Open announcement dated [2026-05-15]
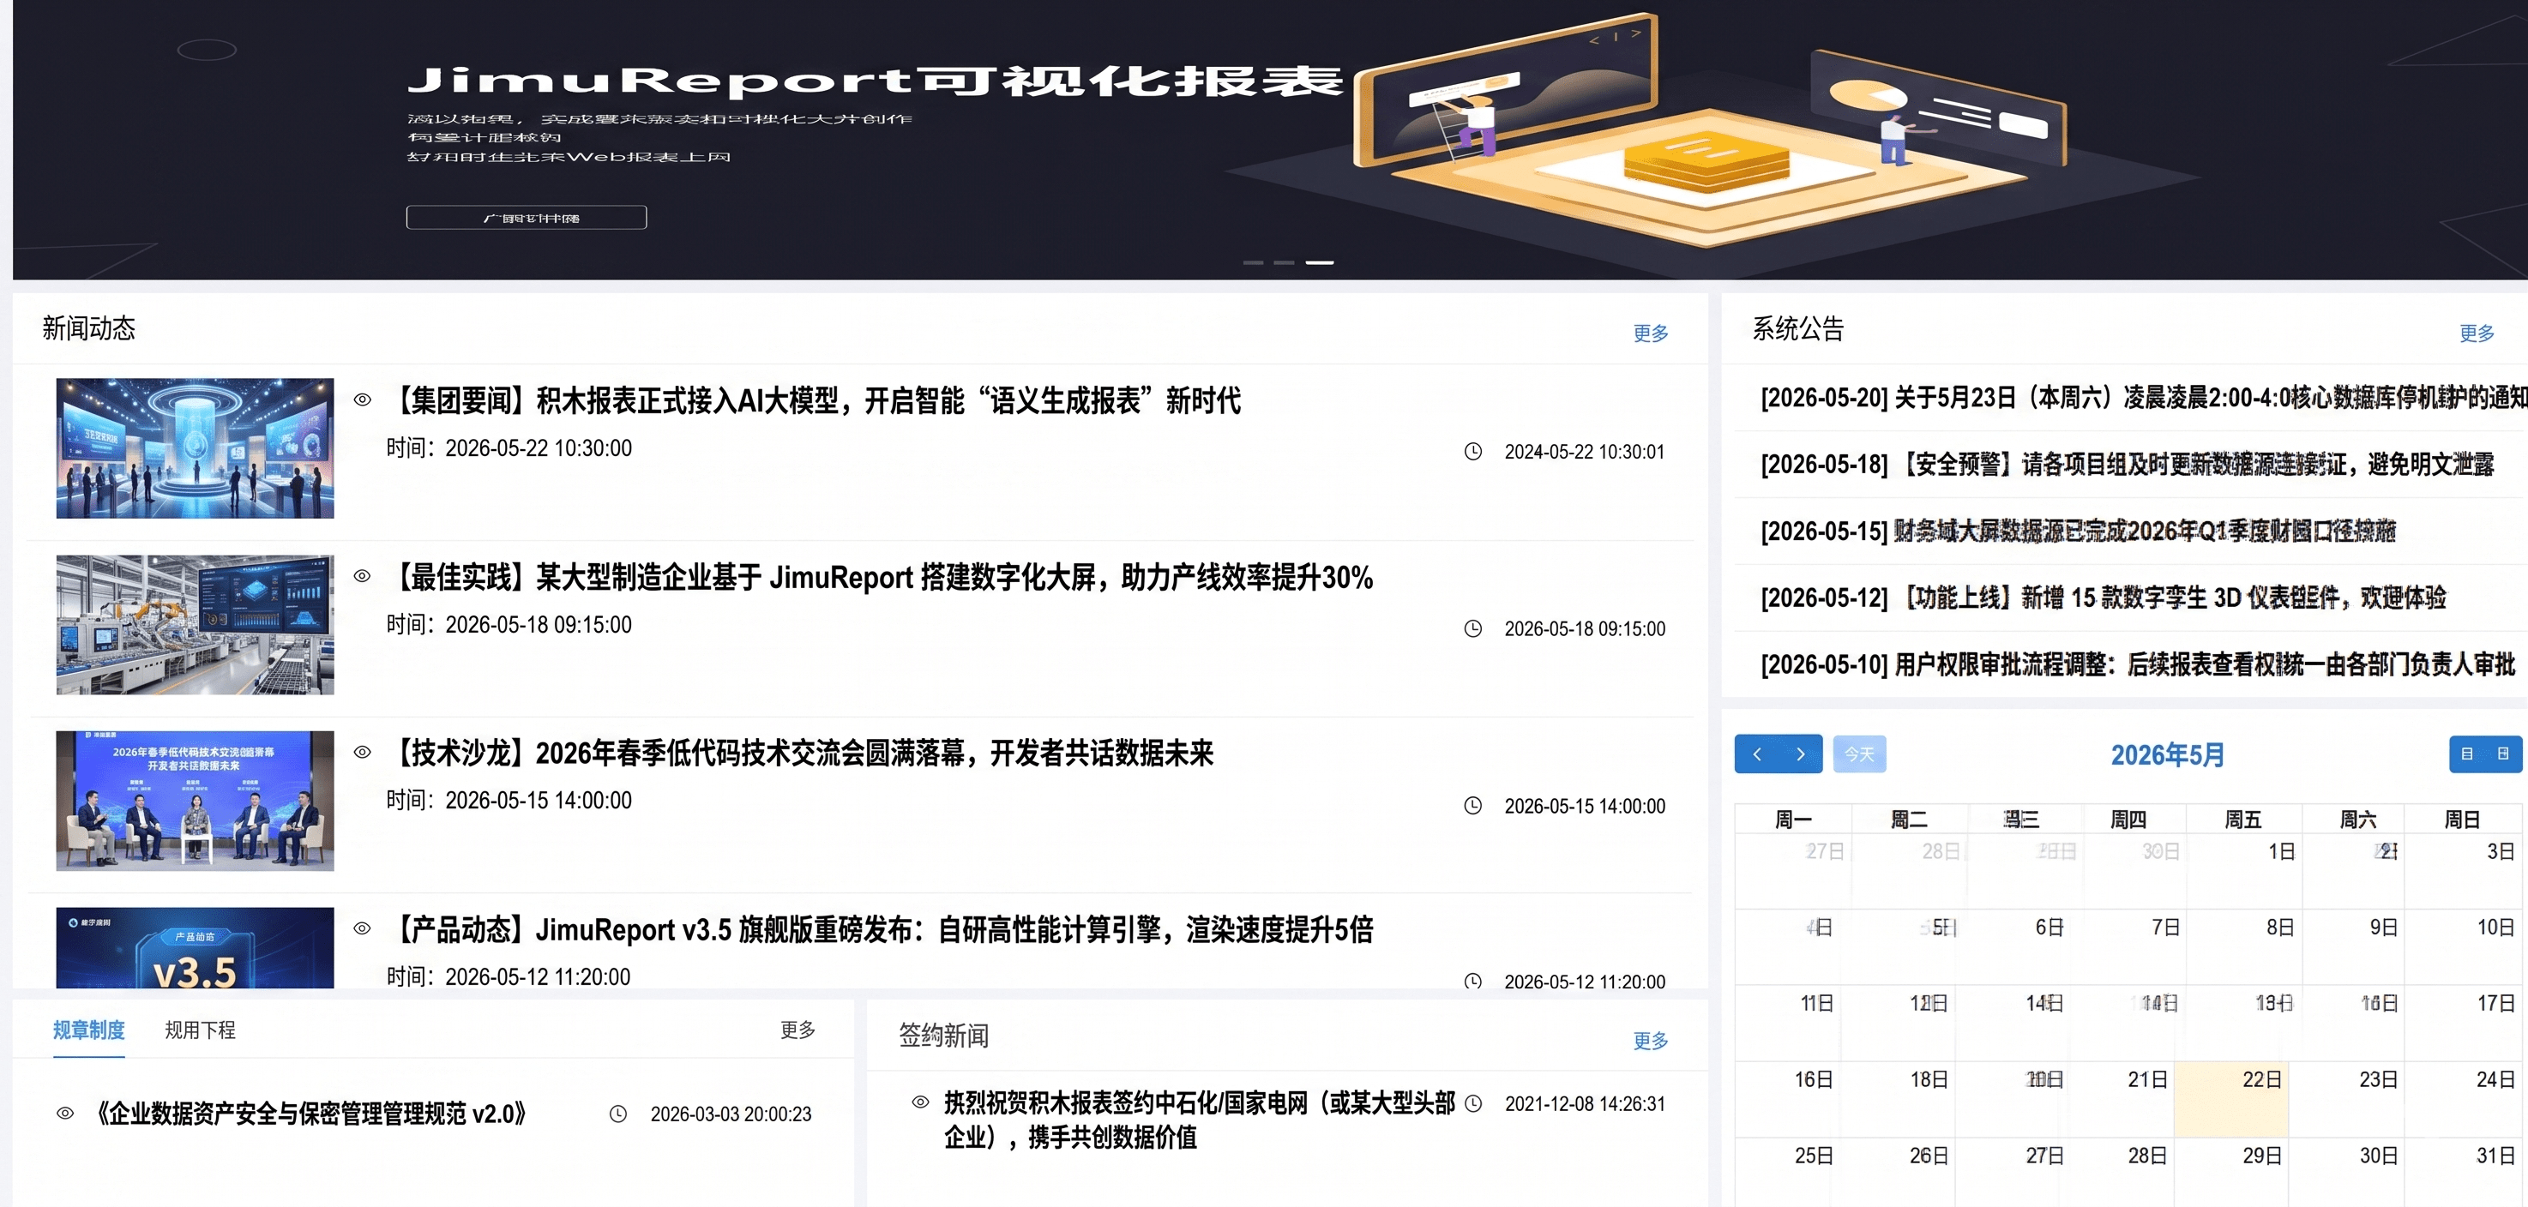The image size is (2528, 1207). point(2079,531)
